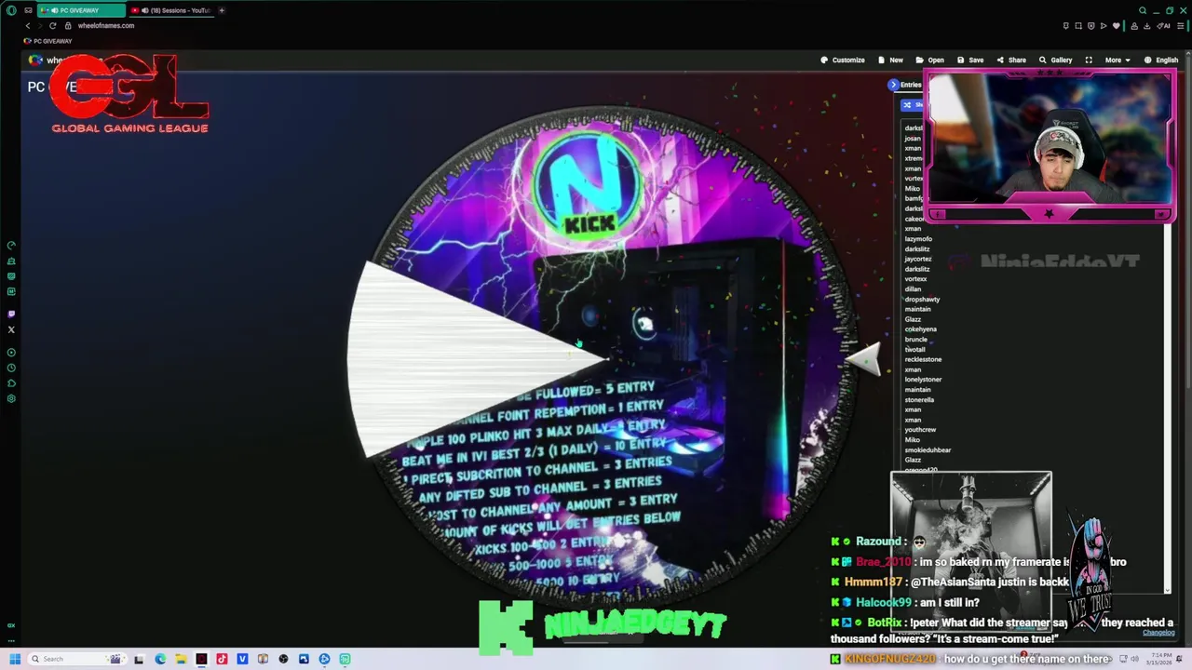Open a new browser tab
1192x670 pixels.
(x=222, y=10)
